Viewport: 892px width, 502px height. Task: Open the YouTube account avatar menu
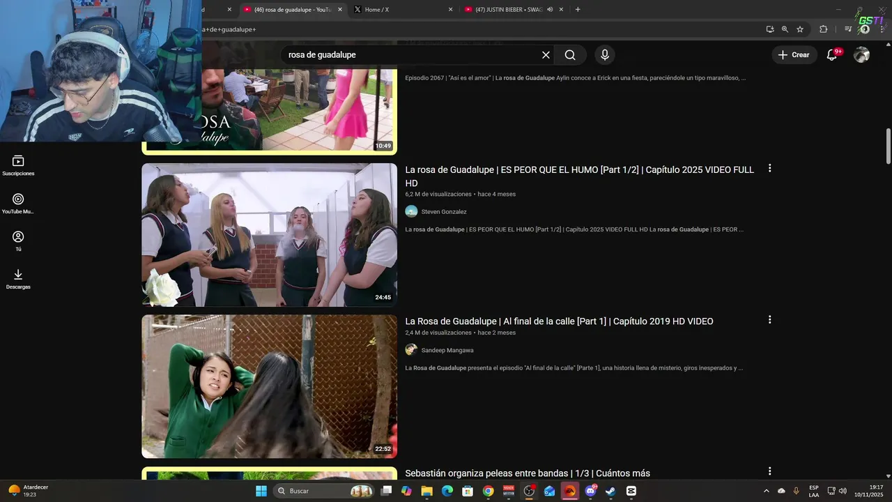click(862, 55)
